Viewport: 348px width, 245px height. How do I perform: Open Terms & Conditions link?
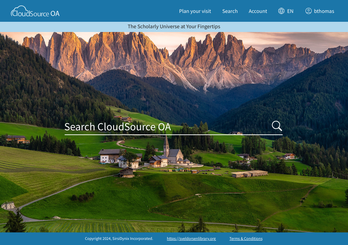pyautogui.click(x=246, y=239)
